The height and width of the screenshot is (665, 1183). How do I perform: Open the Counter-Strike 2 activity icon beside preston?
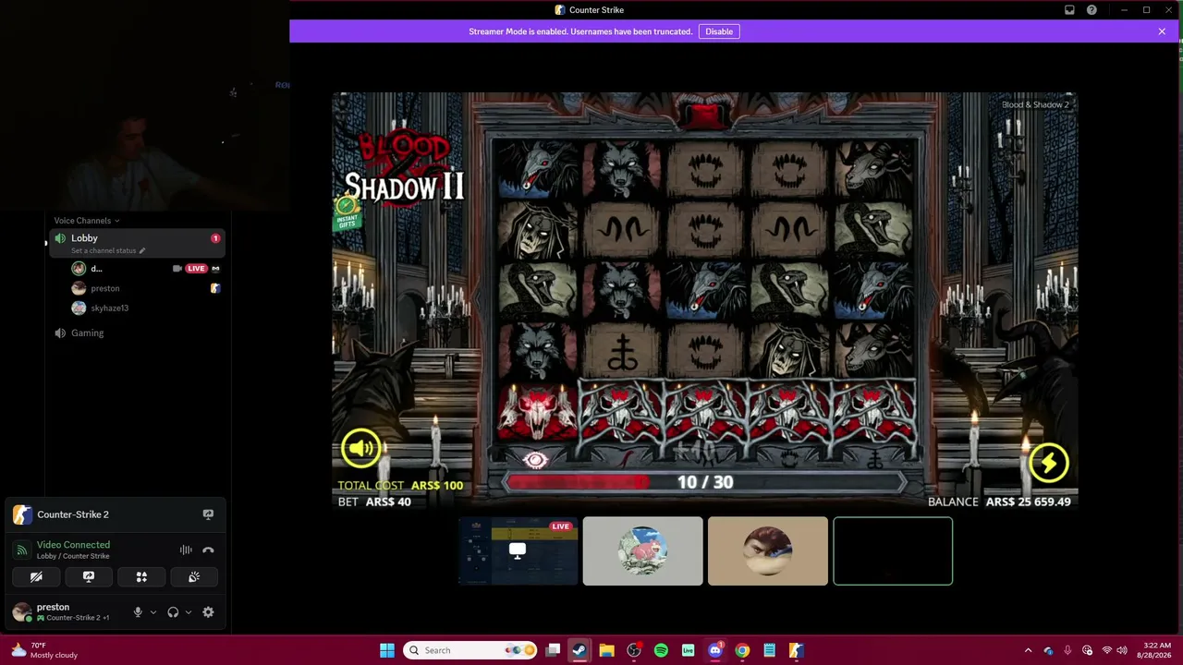coord(214,288)
